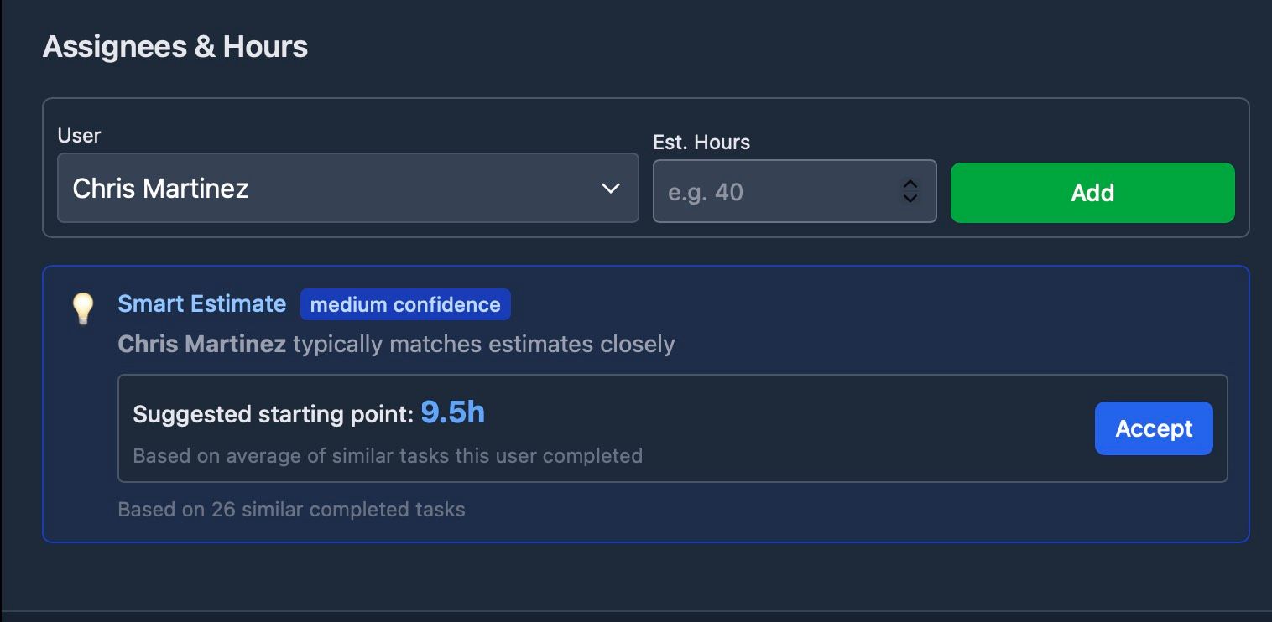
Task: Click the 9.5h suggested hours value
Action: (x=452, y=412)
